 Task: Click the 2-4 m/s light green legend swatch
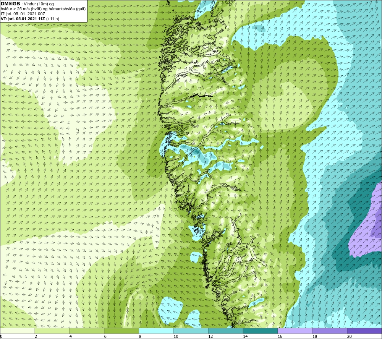[x=52, y=331]
